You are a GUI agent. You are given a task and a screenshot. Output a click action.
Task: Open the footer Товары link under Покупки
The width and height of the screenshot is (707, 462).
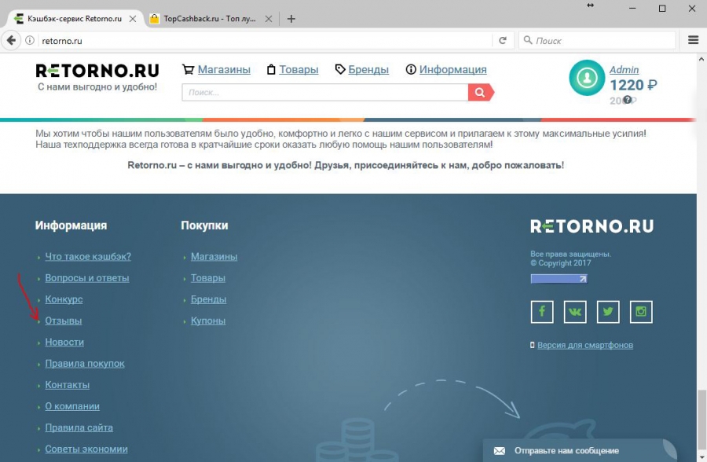click(208, 278)
